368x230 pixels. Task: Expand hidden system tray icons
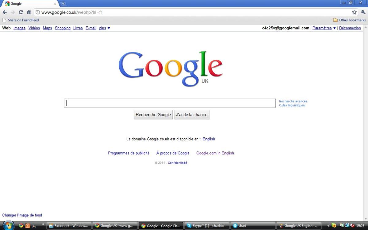tap(328, 226)
